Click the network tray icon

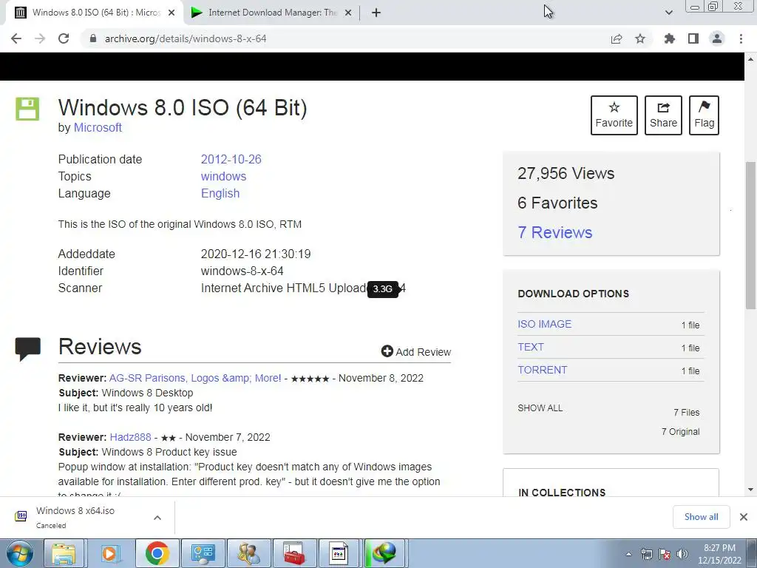pyautogui.click(x=646, y=554)
